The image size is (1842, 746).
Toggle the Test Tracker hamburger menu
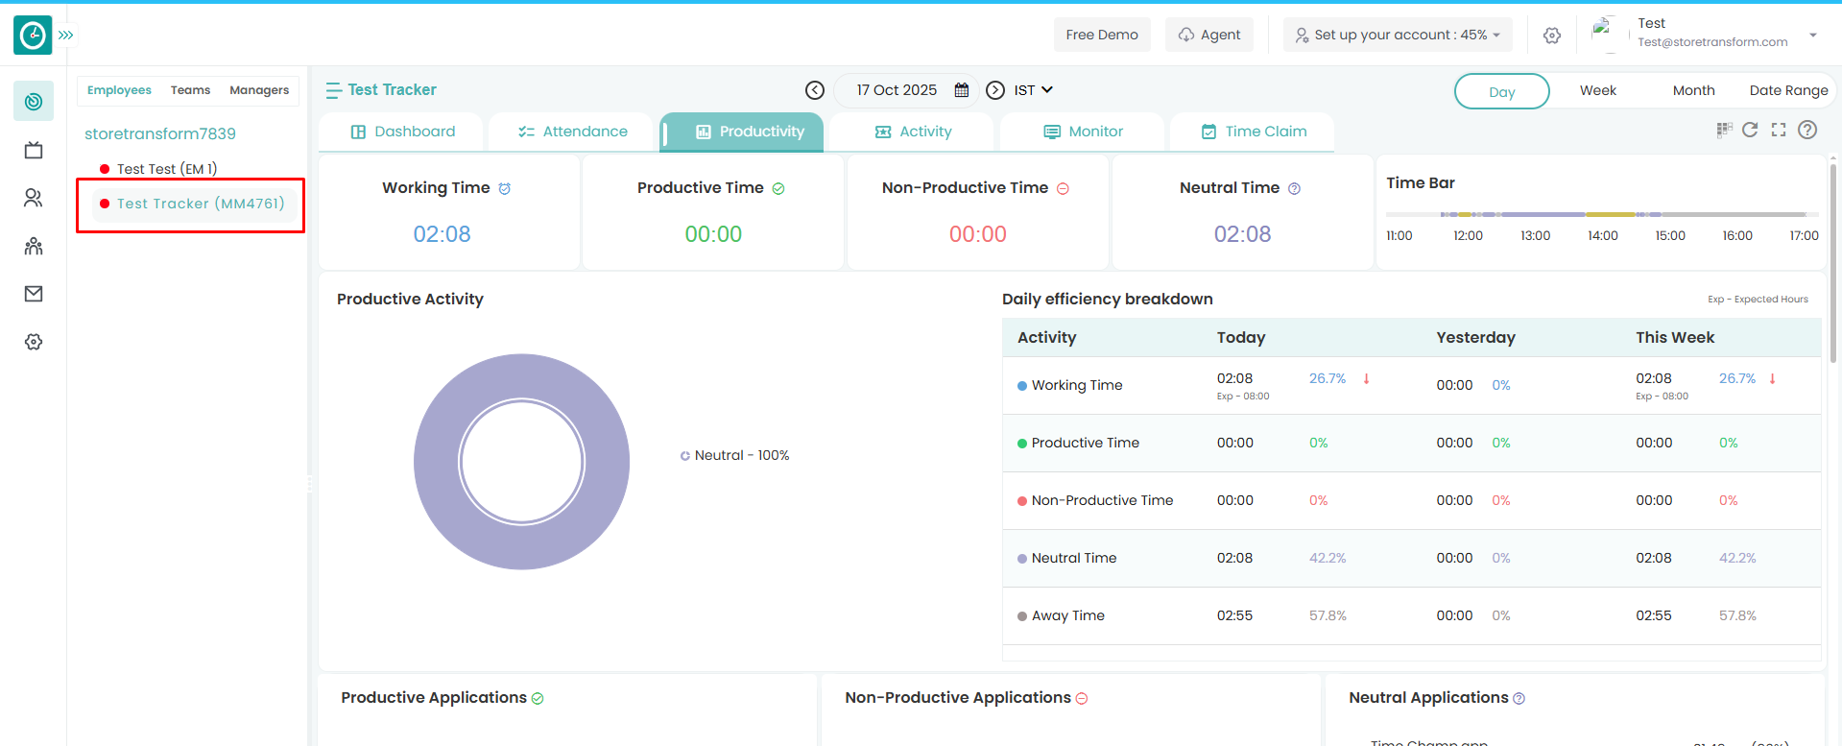[x=333, y=90]
